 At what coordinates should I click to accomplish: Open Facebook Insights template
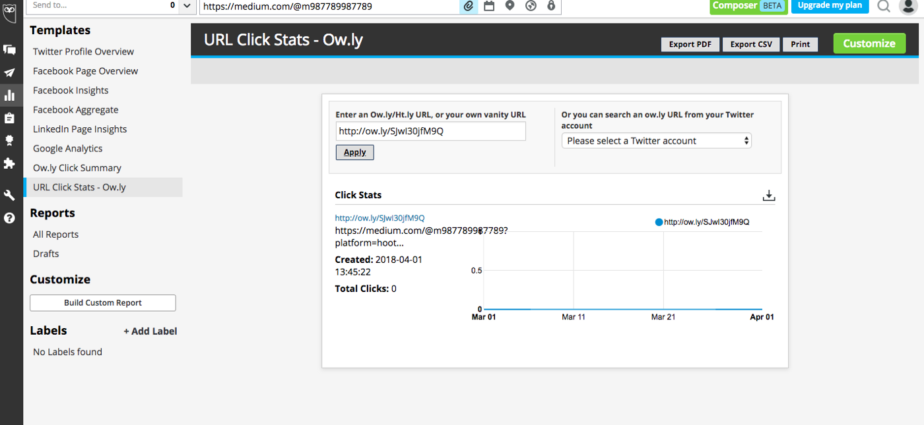pyautogui.click(x=71, y=90)
